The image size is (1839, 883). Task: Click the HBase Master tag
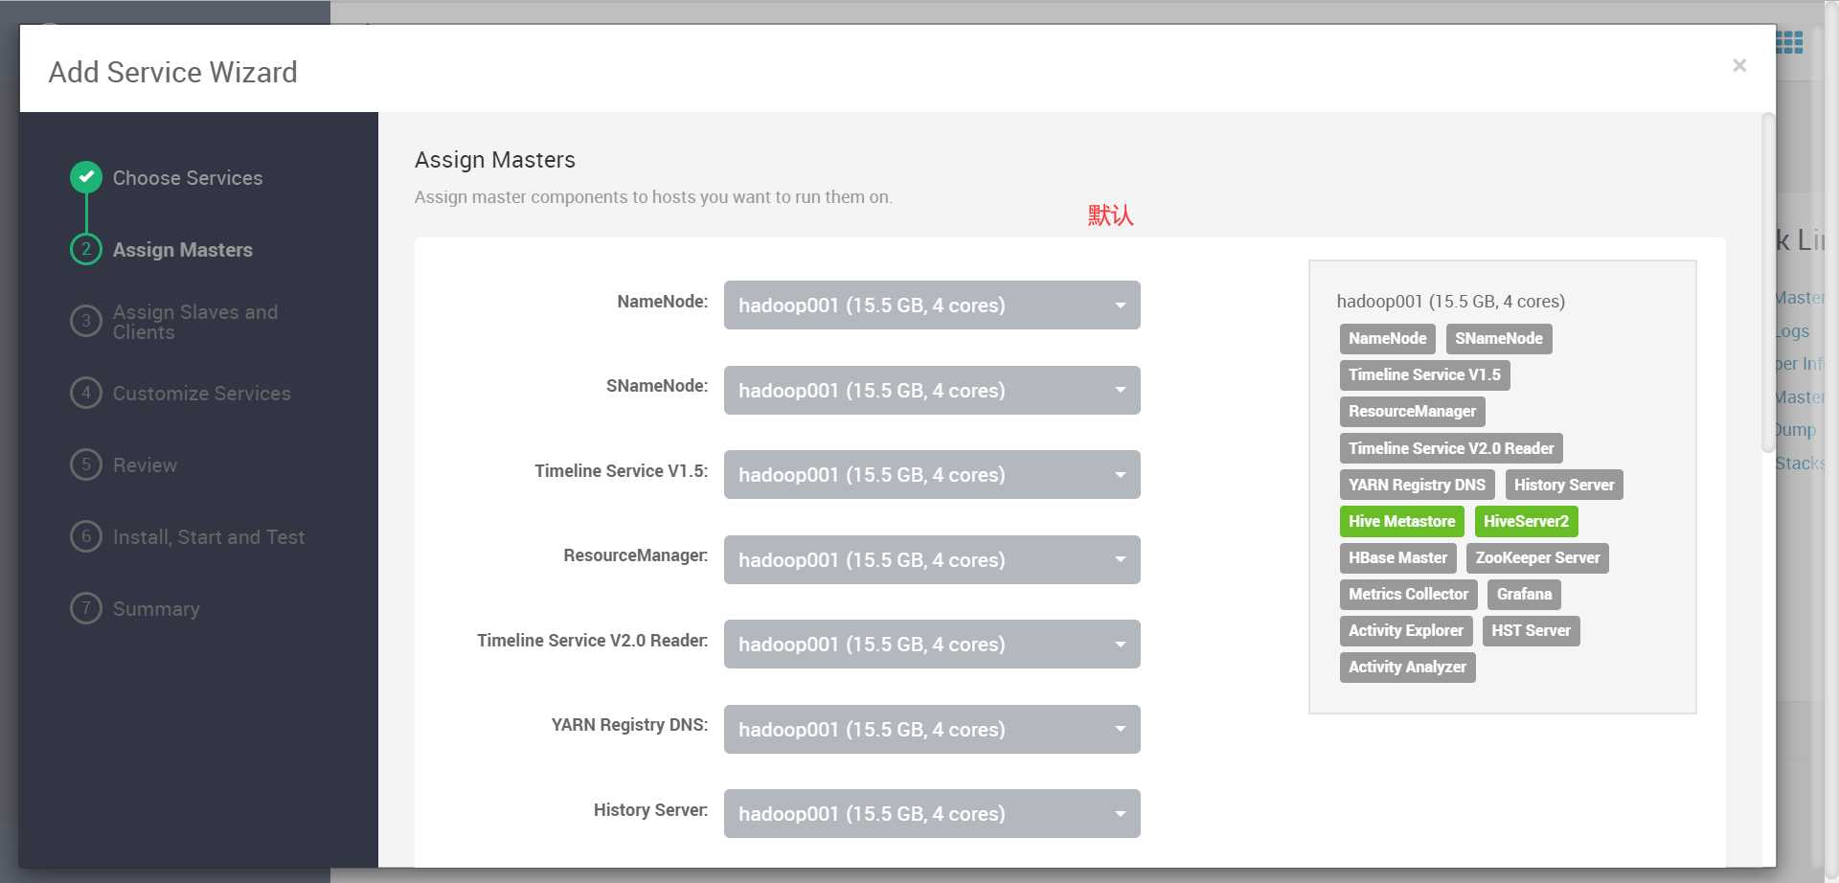(1397, 557)
